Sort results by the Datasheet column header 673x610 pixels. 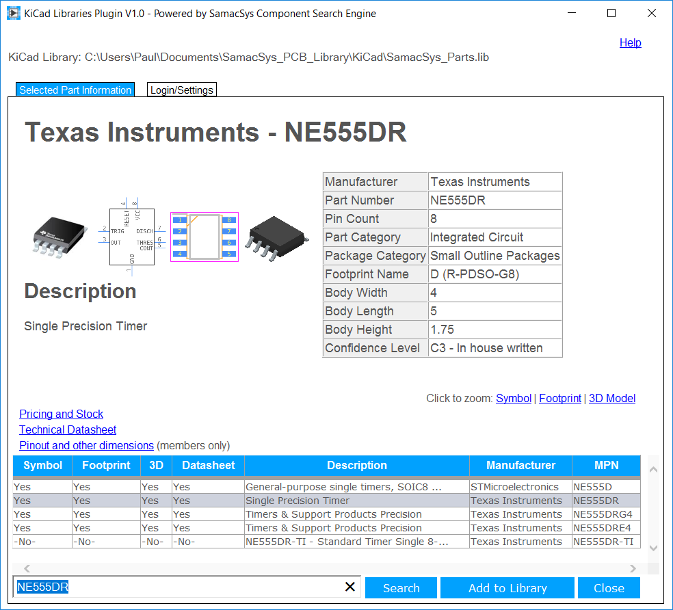click(x=208, y=465)
